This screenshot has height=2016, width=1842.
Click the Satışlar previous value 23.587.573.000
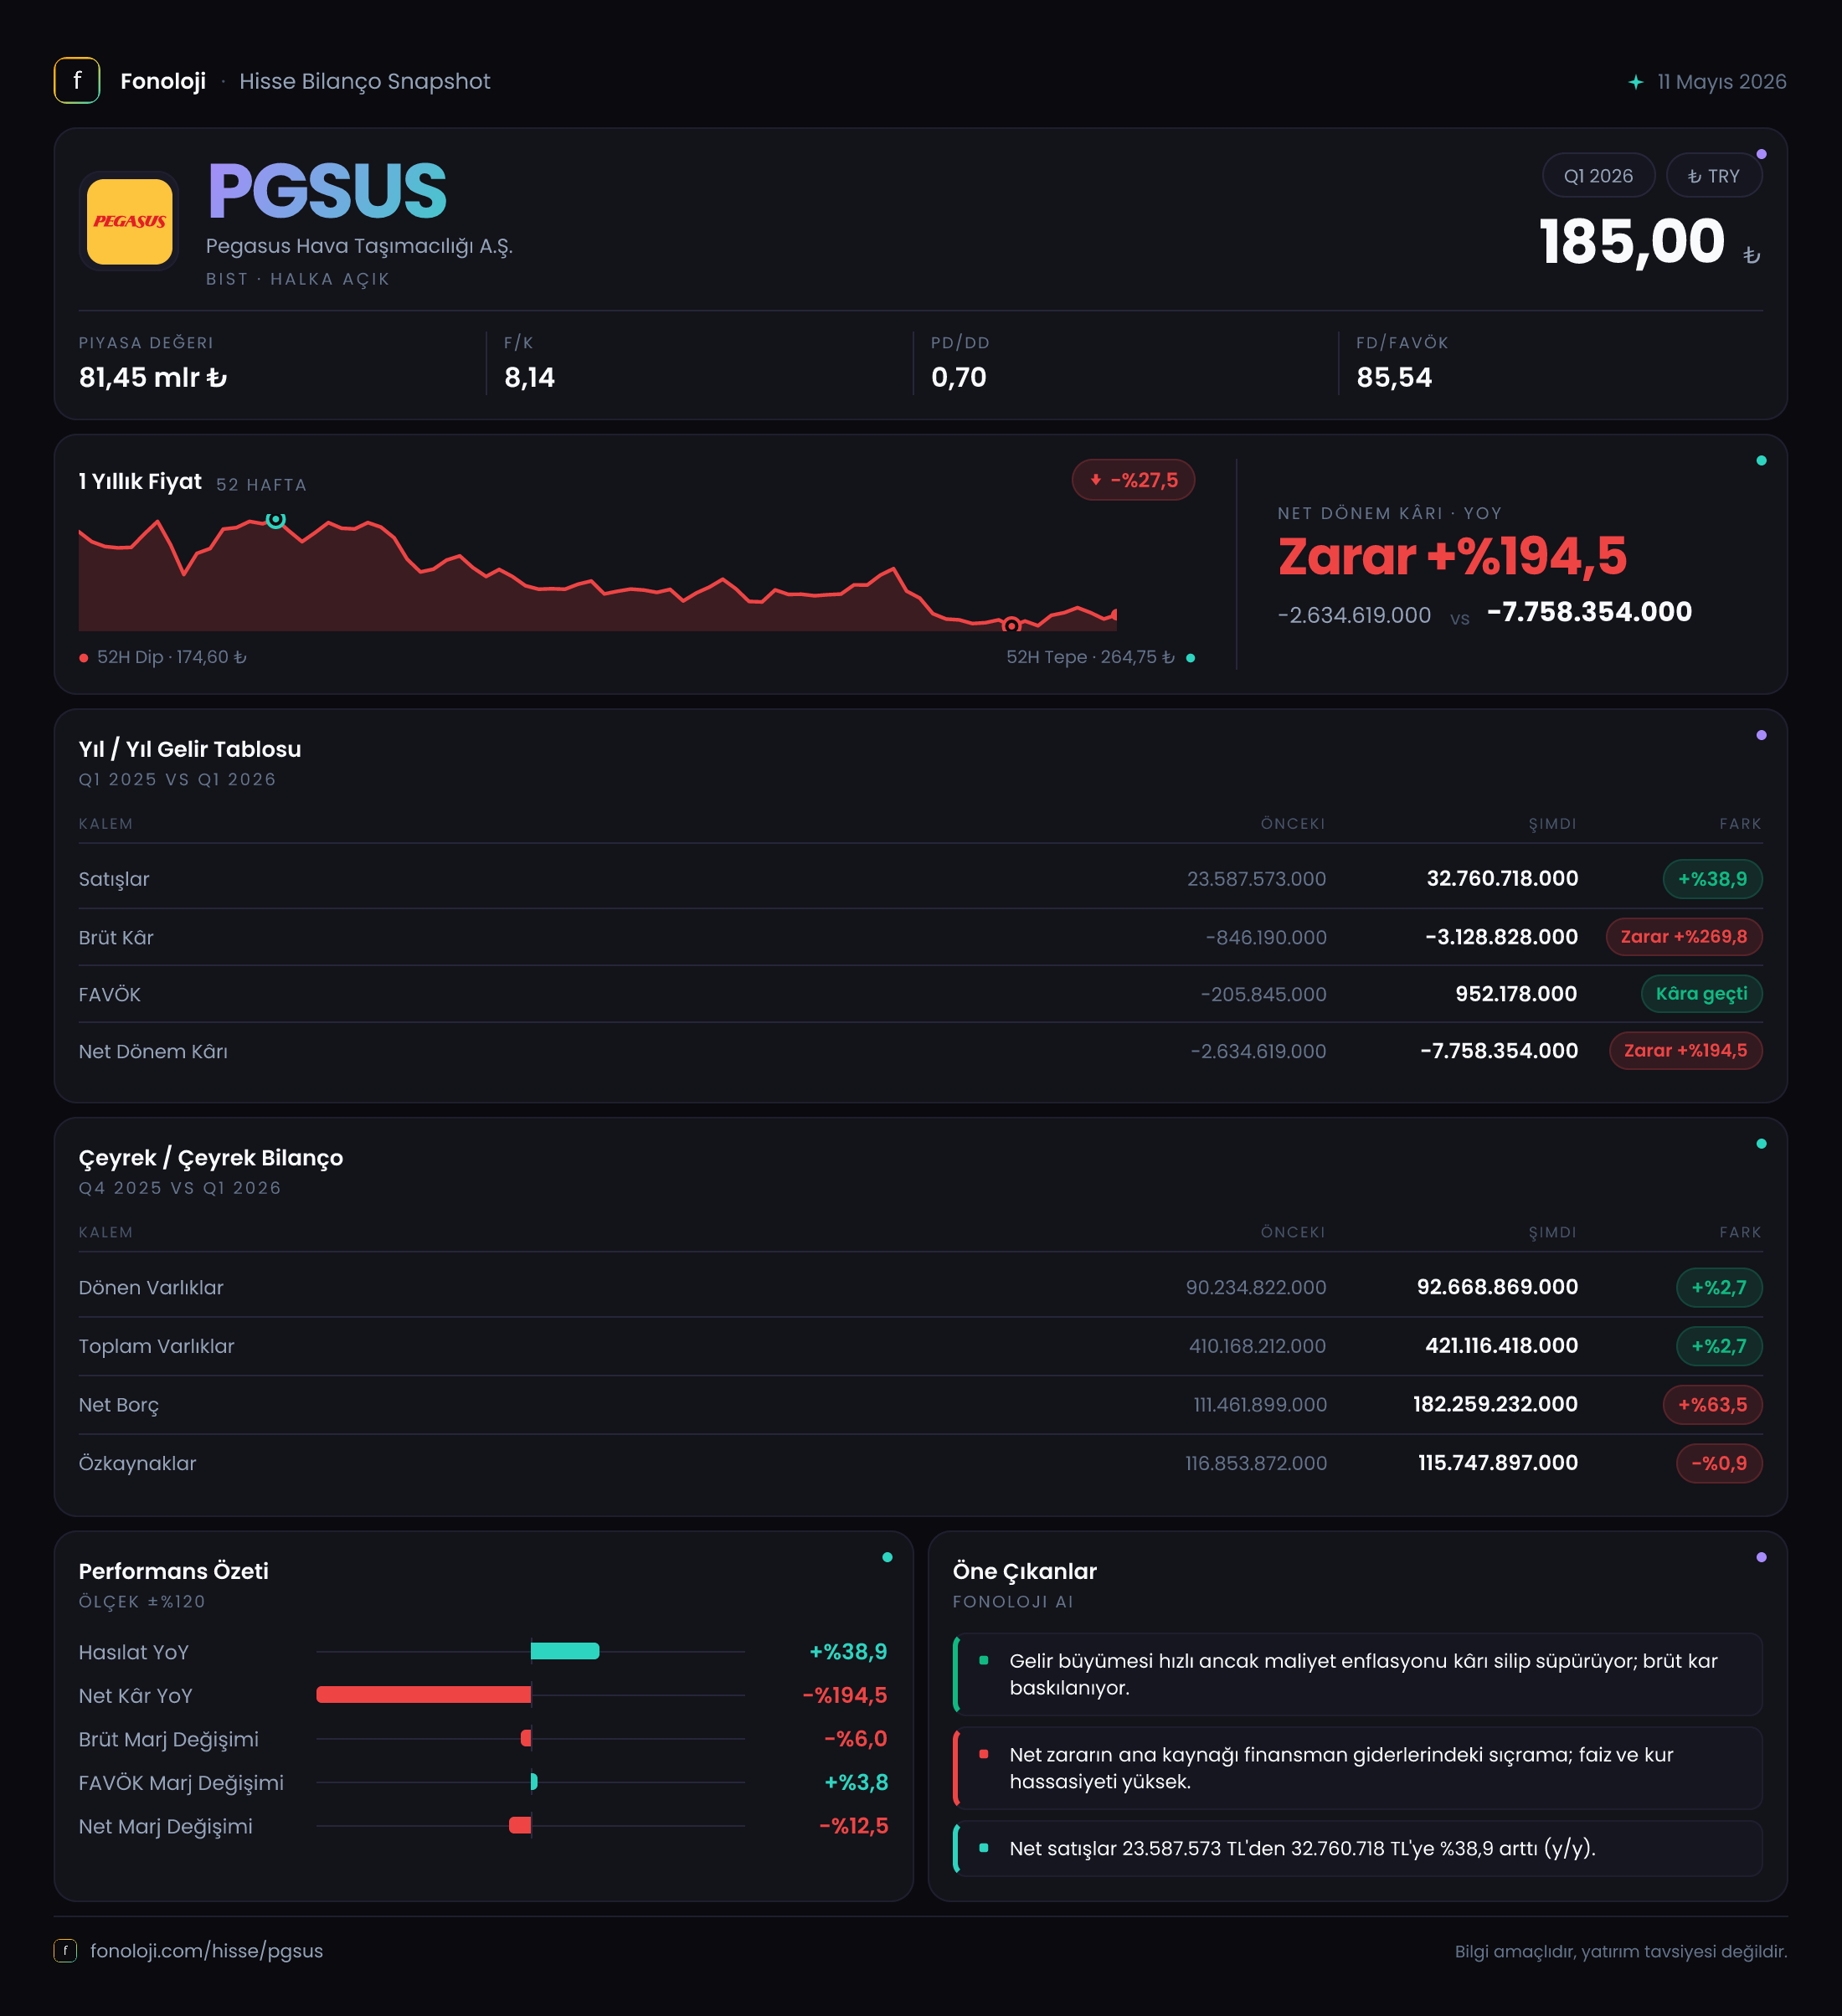point(1256,879)
